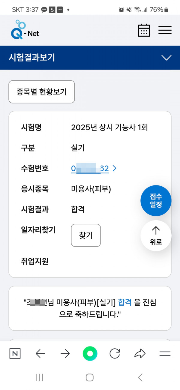
Task: Tap the blue 접수일정 floating button
Action: pos(156,201)
